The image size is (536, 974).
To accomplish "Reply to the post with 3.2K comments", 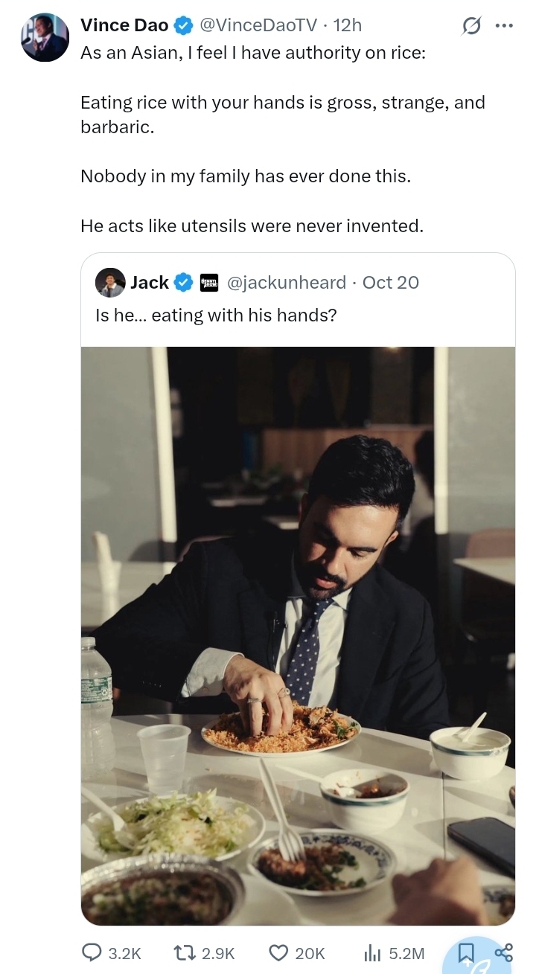I will pos(92,952).
